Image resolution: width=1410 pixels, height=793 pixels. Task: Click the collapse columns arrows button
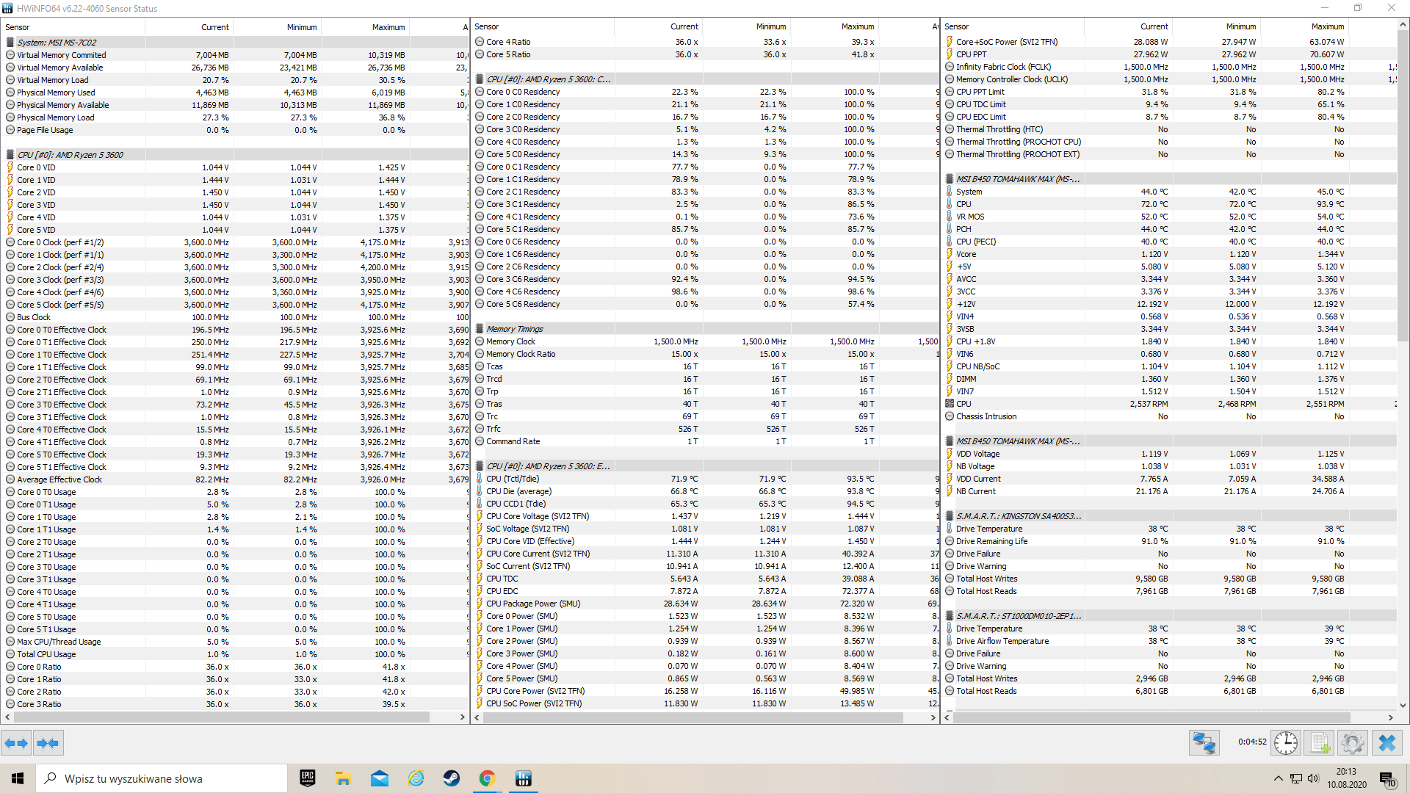coord(48,743)
